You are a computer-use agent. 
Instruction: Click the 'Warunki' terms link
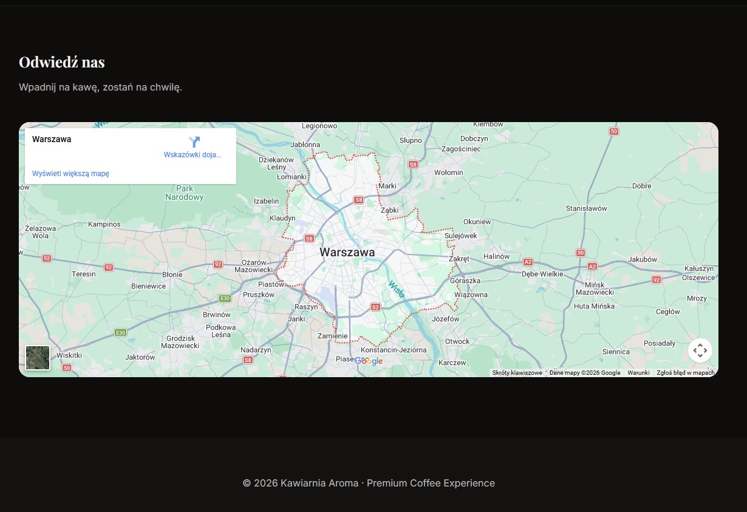(638, 373)
